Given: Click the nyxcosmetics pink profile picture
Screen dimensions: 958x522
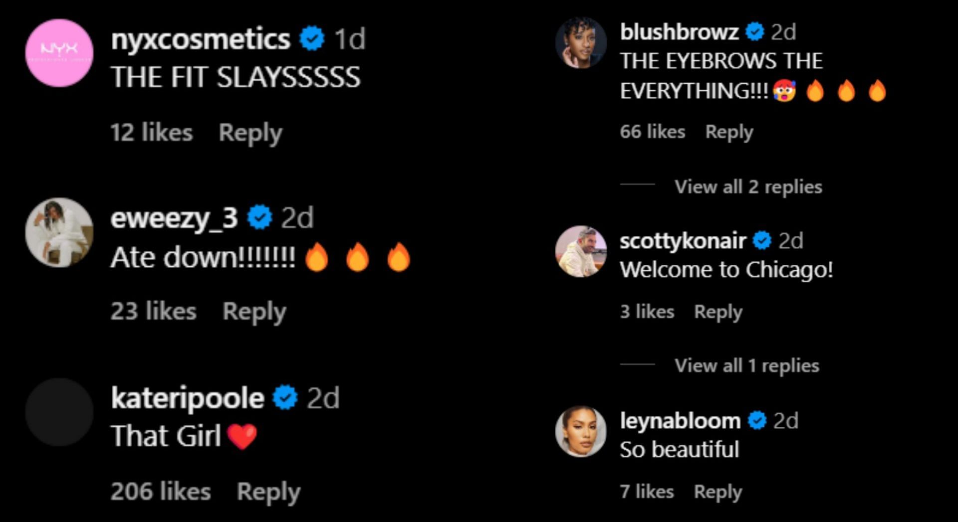Looking at the screenshot, I should click(x=59, y=53).
